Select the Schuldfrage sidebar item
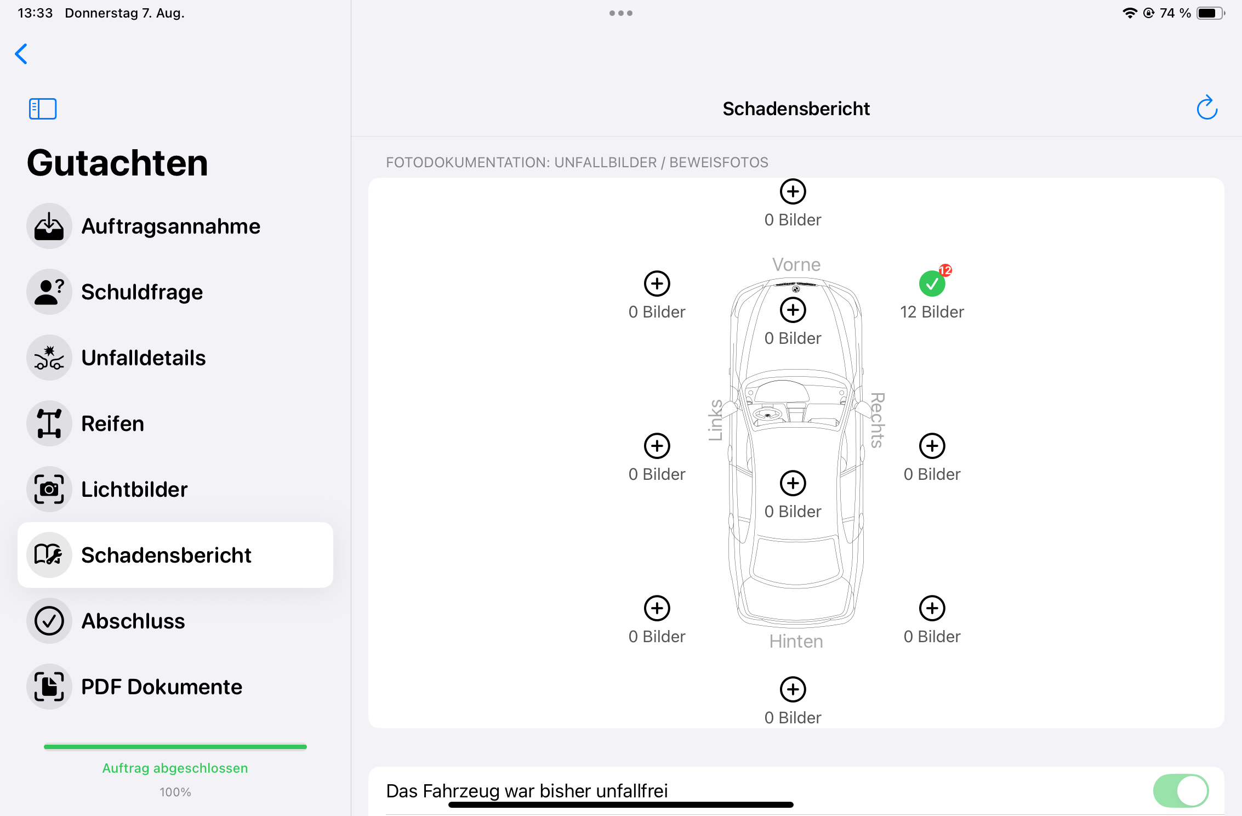This screenshot has width=1242, height=816. click(x=141, y=292)
